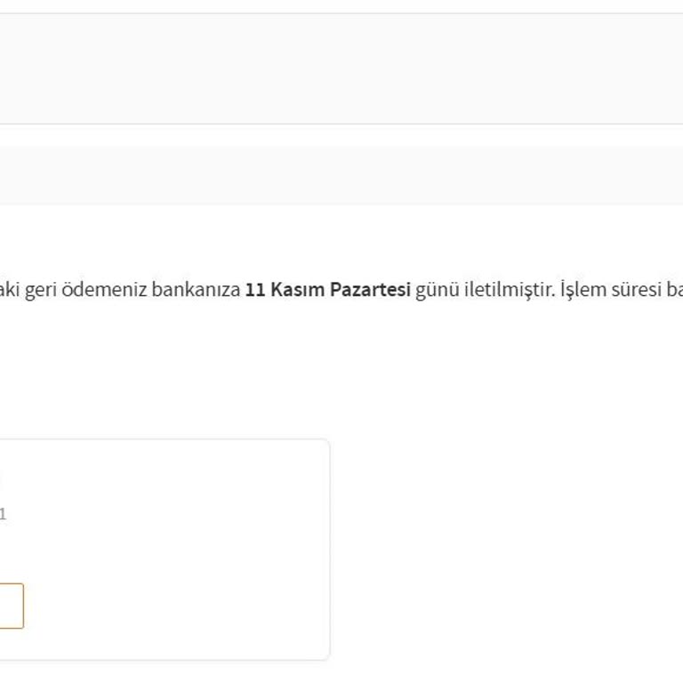Click the gold-outlined button in the card
The height and width of the screenshot is (683, 683).
11,606
